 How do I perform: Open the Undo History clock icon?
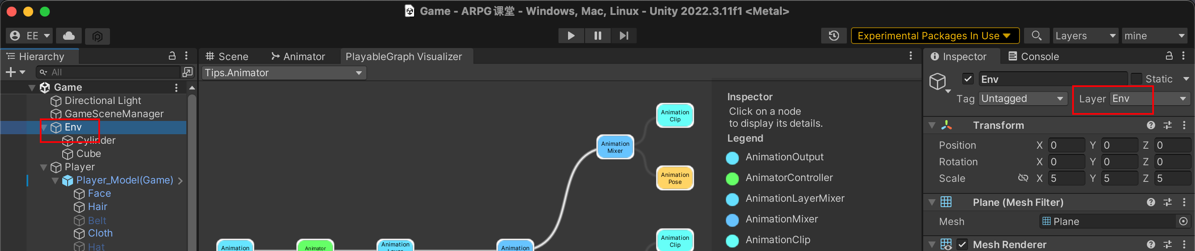pos(834,36)
